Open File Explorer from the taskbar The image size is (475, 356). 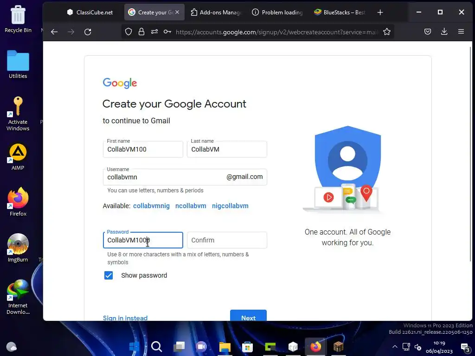pyautogui.click(x=225, y=346)
